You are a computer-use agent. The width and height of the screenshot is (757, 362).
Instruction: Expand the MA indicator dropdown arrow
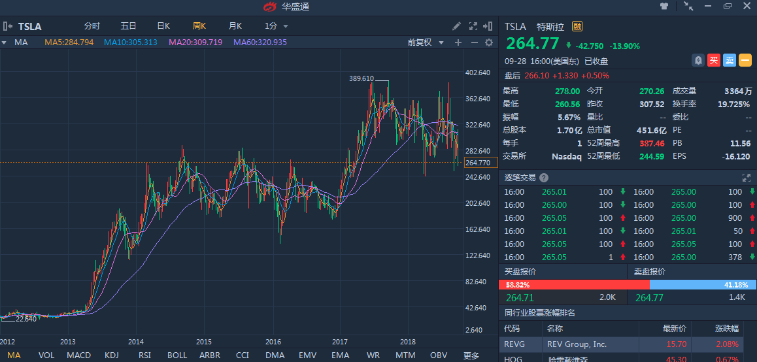pyautogui.click(x=4, y=42)
